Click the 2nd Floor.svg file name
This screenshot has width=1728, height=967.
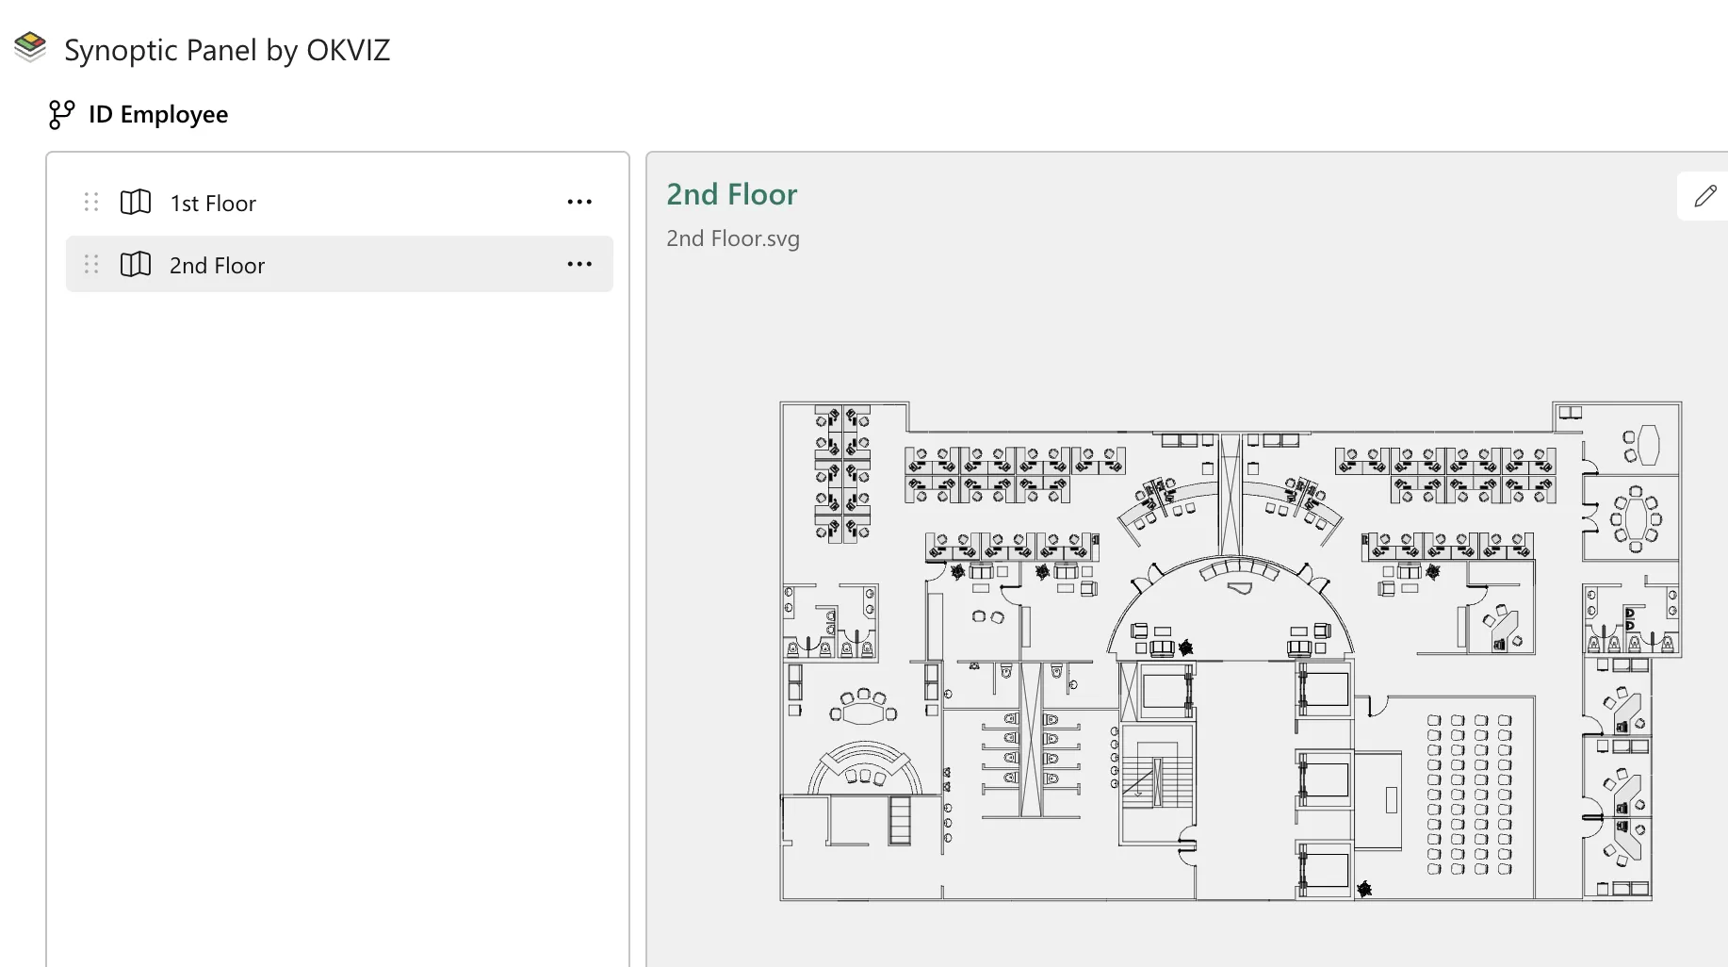[x=733, y=238]
